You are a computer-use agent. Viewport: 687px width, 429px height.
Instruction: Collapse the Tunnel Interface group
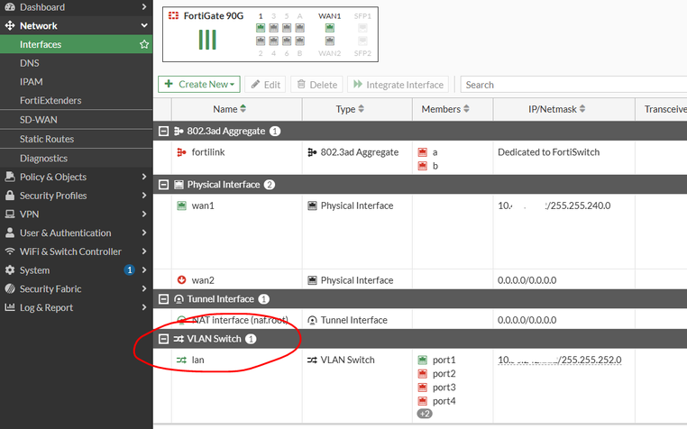pos(163,299)
